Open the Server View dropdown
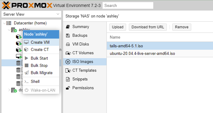Viewport: 213px width, 113px height. tap(31, 14)
